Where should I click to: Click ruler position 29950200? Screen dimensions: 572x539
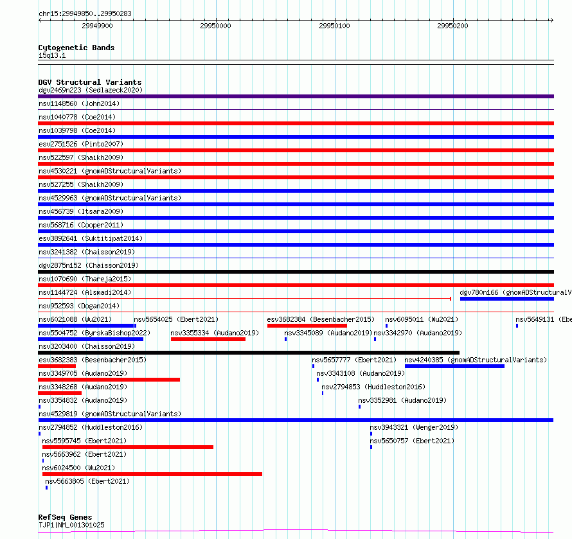click(452, 26)
